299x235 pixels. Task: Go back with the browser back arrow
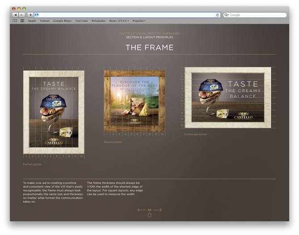[16, 15]
